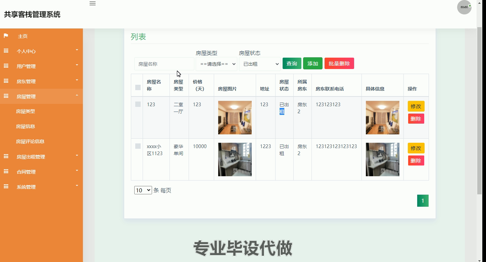Viewport: 486px width, 262px height.
Task: Open the 房屋图片 thumbnail of house 123
Action: tap(235, 118)
